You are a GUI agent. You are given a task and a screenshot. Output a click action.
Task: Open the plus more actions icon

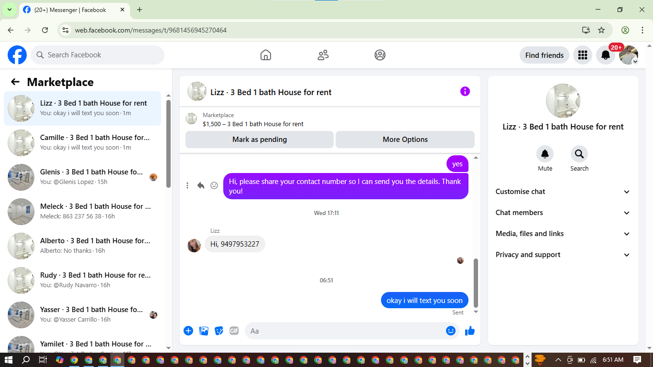tap(188, 331)
